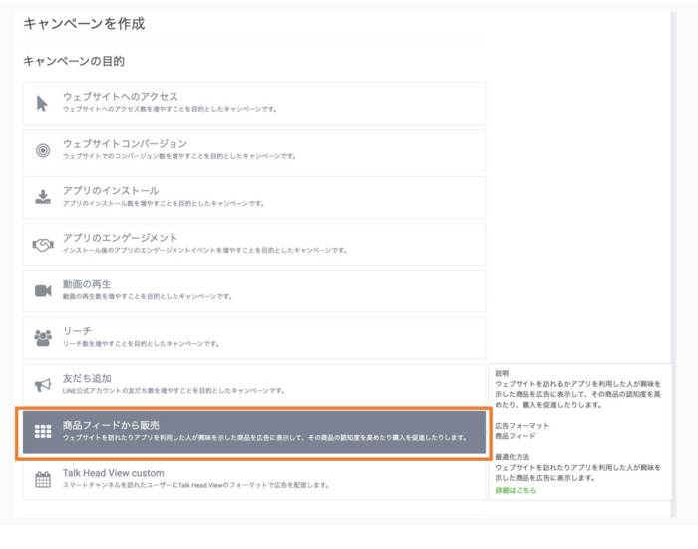Click the handshake icon for app engagement
This screenshot has width=698, height=549.
point(42,244)
